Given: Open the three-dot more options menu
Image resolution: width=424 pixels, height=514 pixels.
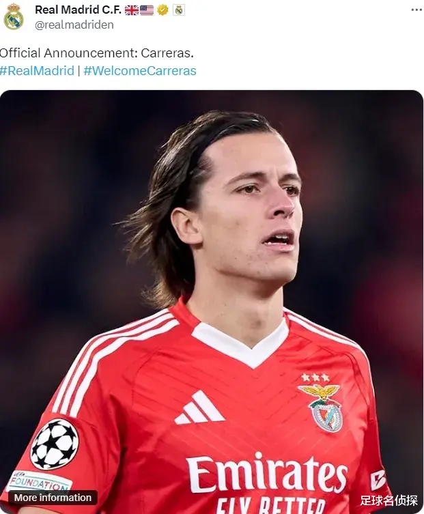Looking at the screenshot, I should point(416,10).
